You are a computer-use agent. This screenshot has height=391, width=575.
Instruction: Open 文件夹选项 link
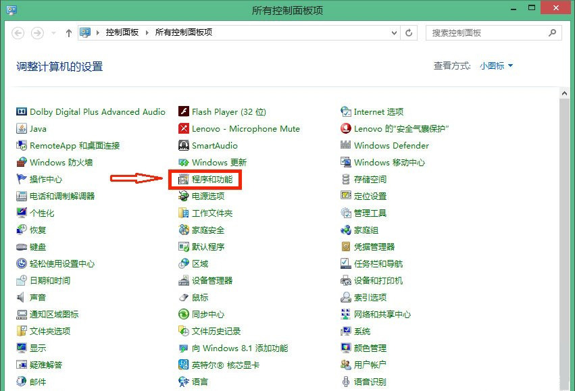[x=50, y=332]
